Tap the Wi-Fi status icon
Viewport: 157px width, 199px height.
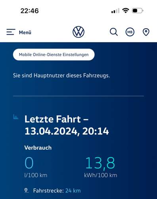126,10
